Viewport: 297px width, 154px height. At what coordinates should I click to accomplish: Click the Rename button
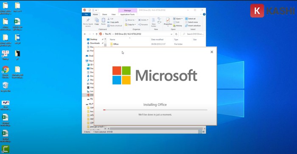point(143,24)
